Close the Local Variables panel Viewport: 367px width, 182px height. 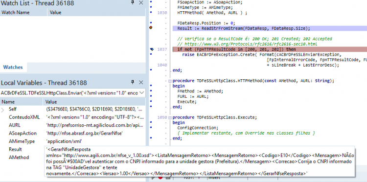141,82
